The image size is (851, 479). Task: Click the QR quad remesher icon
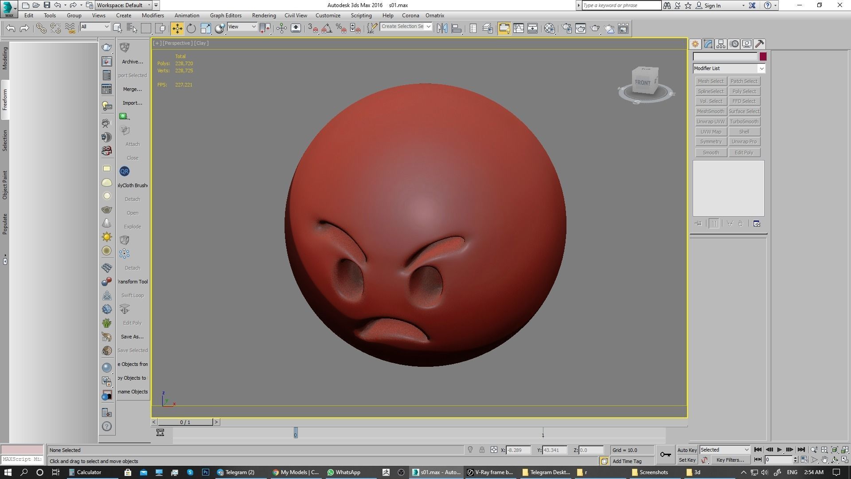[125, 171]
